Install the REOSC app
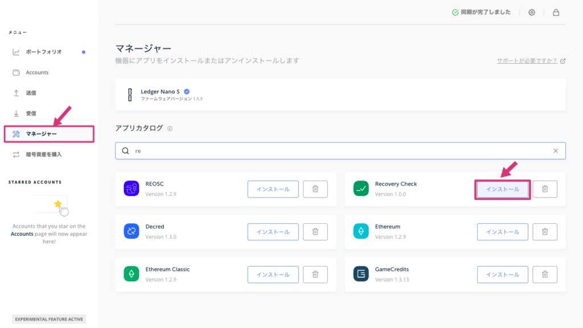Screen dimensions: 583x328 pos(273,189)
